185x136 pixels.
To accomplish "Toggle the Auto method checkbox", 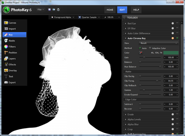I will coord(140,48).
